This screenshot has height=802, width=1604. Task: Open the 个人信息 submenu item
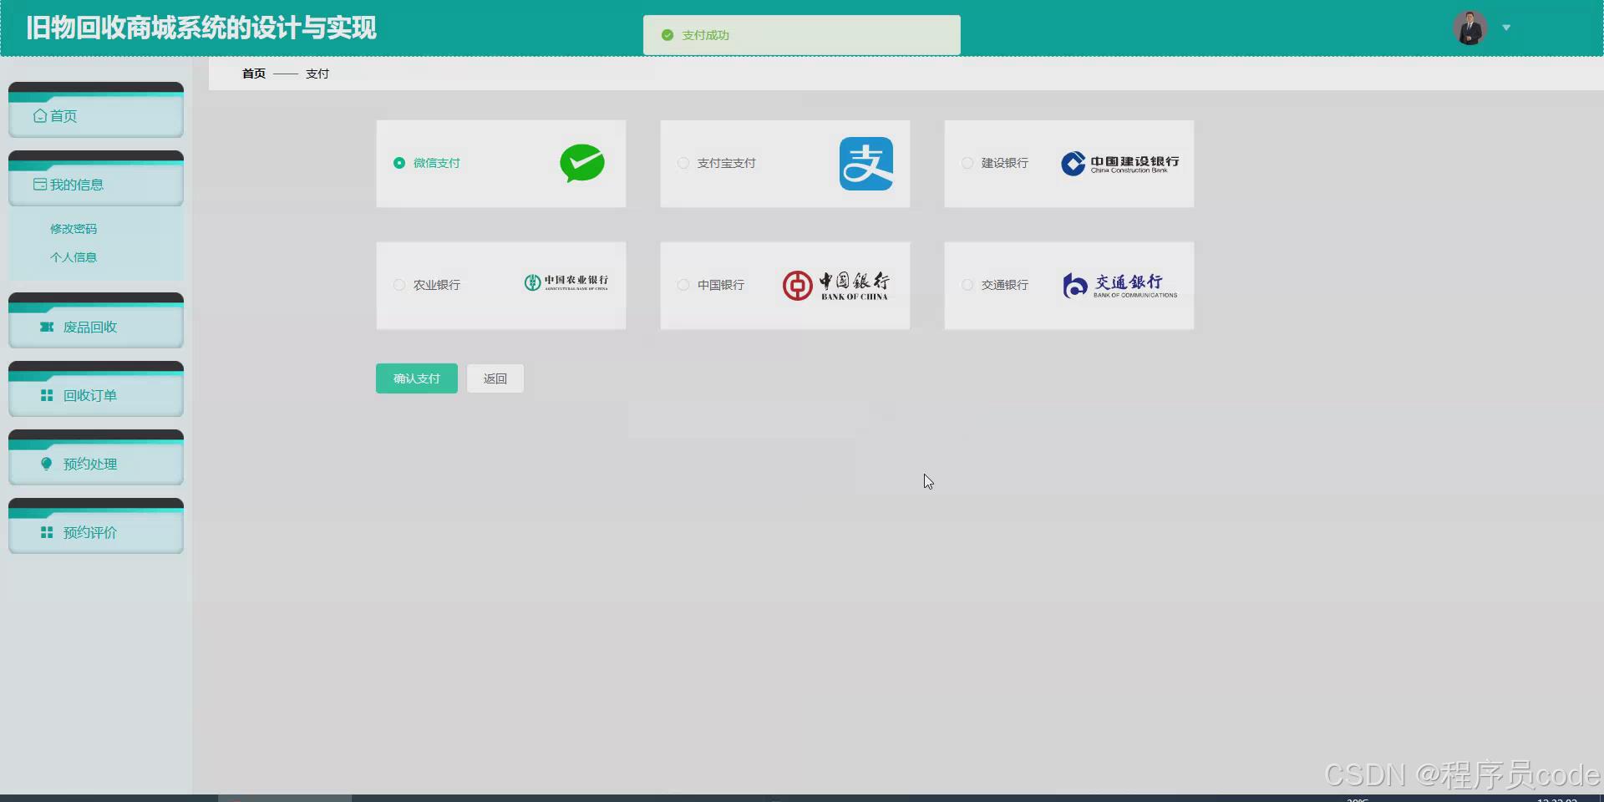coord(74,257)
